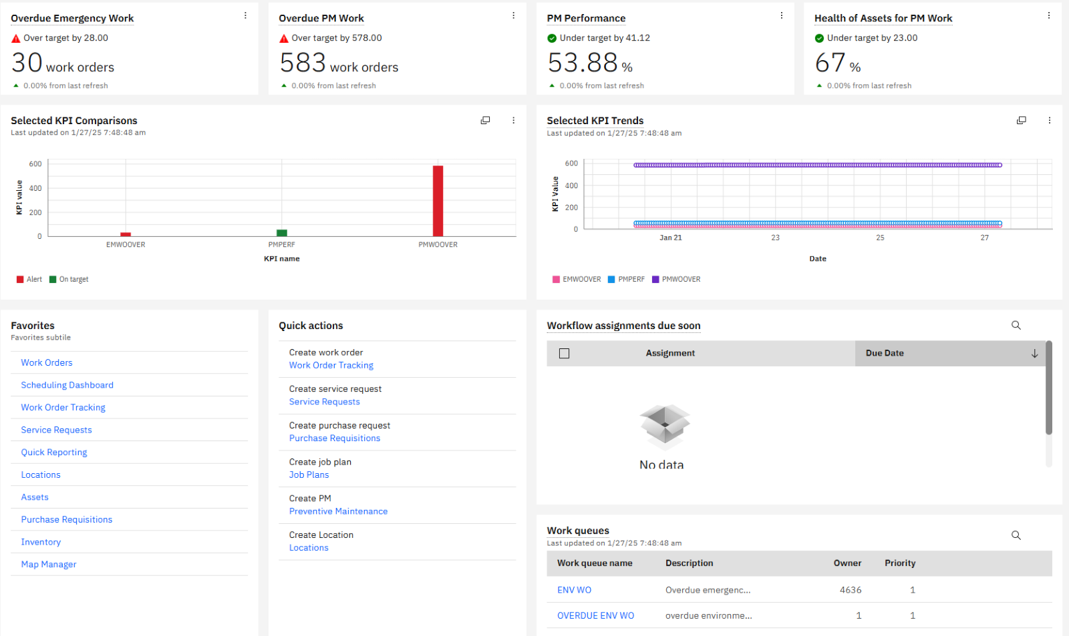This screenshot has height=636, width=1069.
Task: Toggle the PMPERF legend item in KPI Trends
Action: coord(626,279)
